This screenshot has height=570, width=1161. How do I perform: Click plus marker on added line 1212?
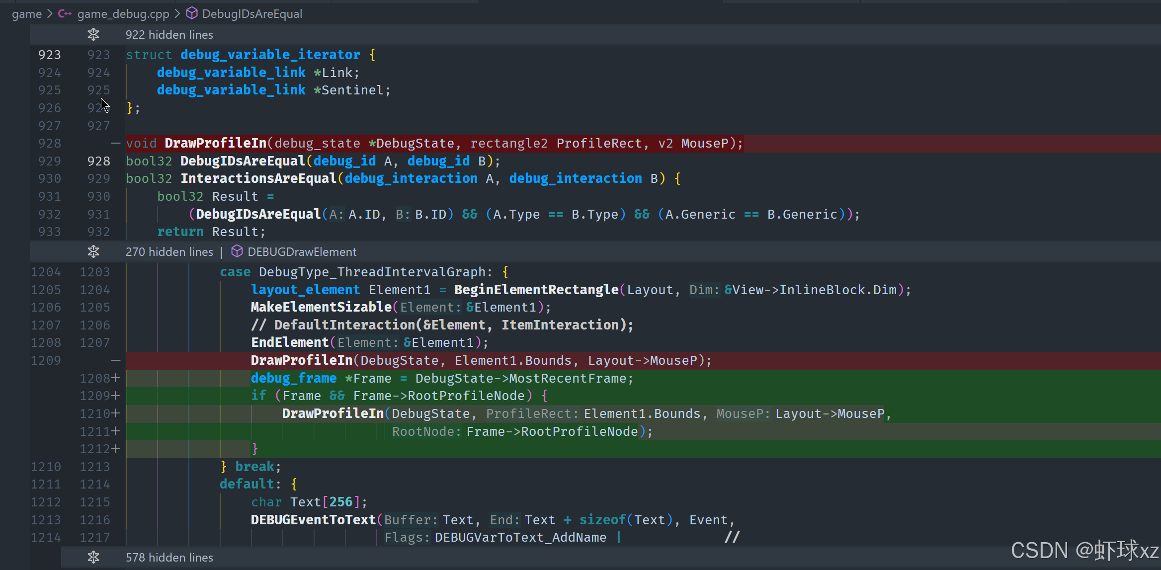116,449
